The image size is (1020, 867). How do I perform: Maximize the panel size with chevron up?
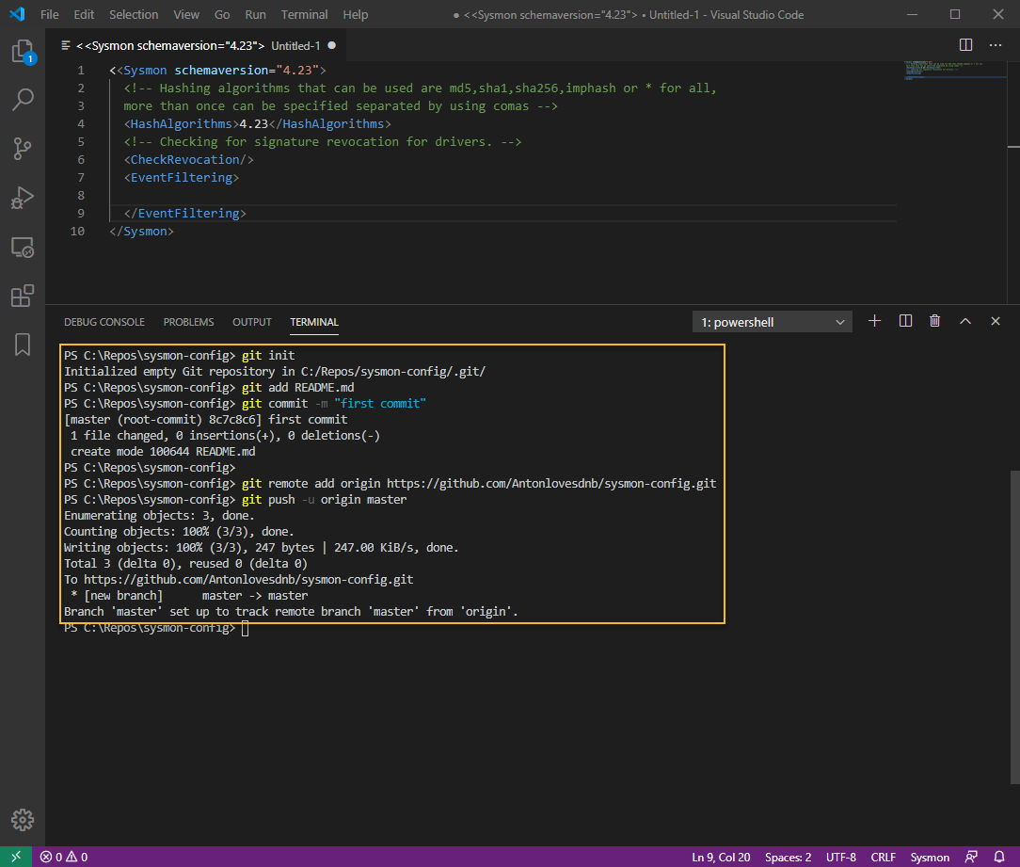tap(965, 321)
